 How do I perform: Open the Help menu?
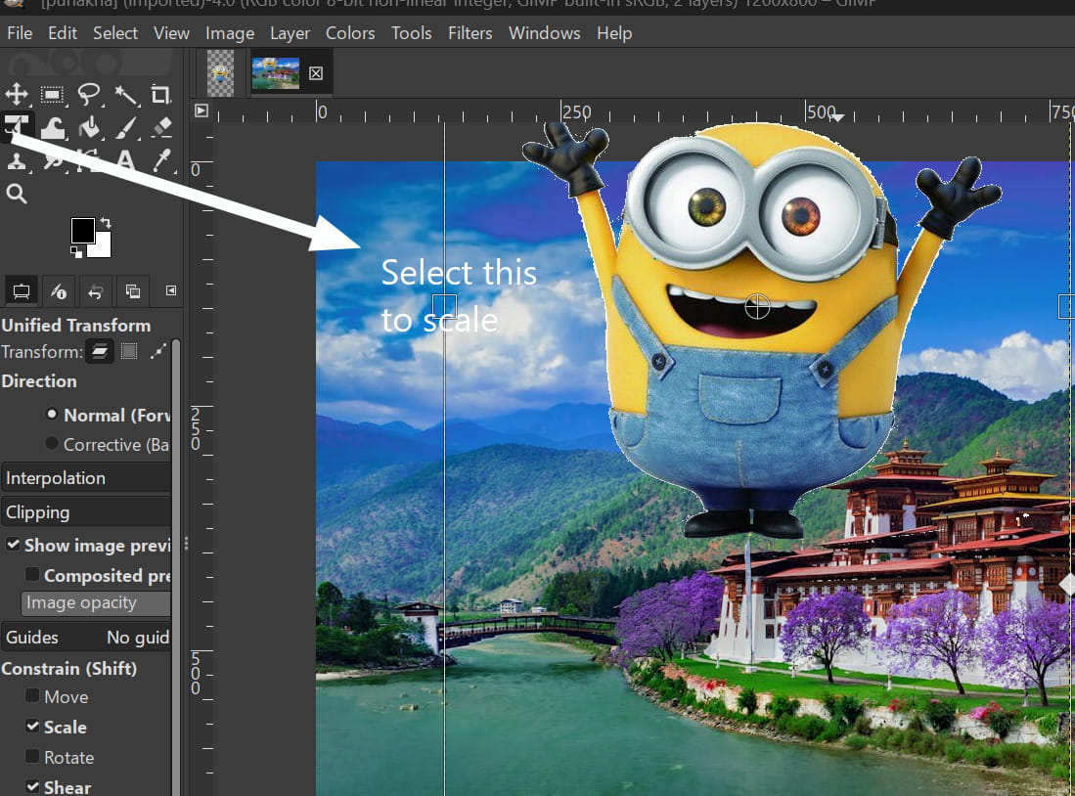614,33
